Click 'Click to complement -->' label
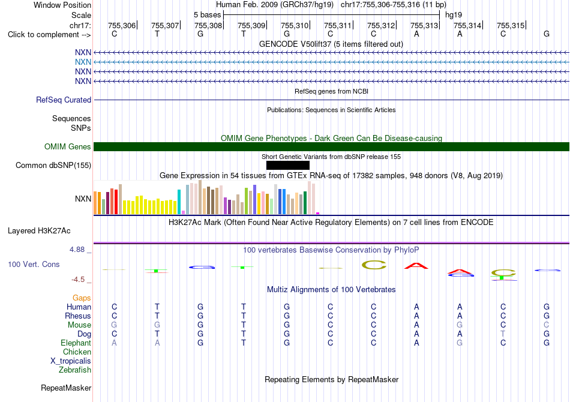Image resolution: width=570 pixels, height=402 pixels. point(49,35)
